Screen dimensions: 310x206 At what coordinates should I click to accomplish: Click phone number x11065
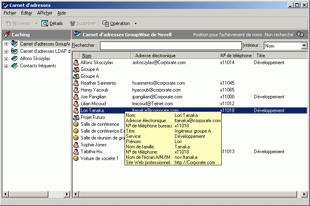point(227,90)
